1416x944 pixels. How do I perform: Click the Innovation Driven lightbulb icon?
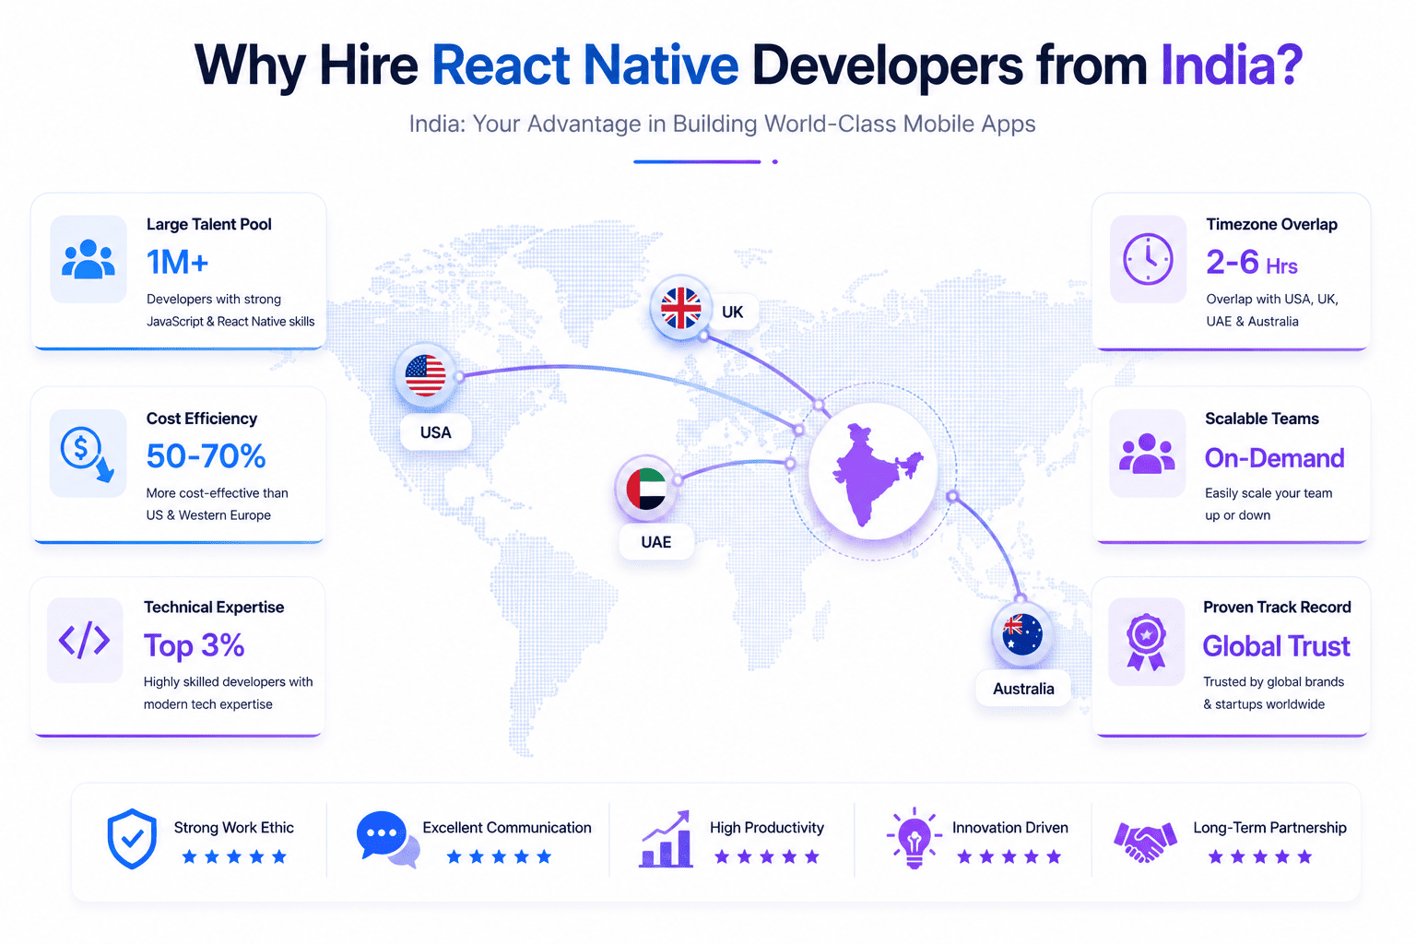914,838
